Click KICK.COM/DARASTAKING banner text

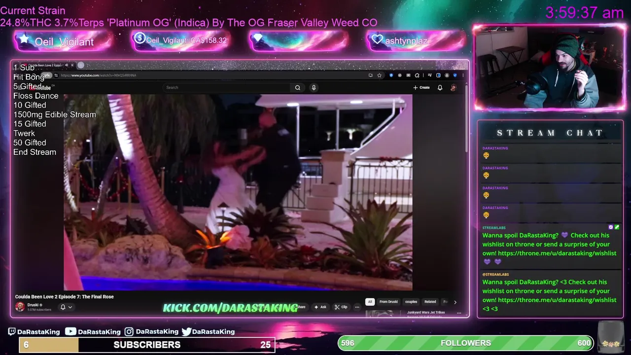click(230, 308)
